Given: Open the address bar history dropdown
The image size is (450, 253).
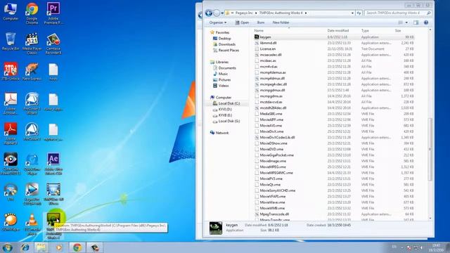Looking at the screenshot, I should tap(352, 13).
